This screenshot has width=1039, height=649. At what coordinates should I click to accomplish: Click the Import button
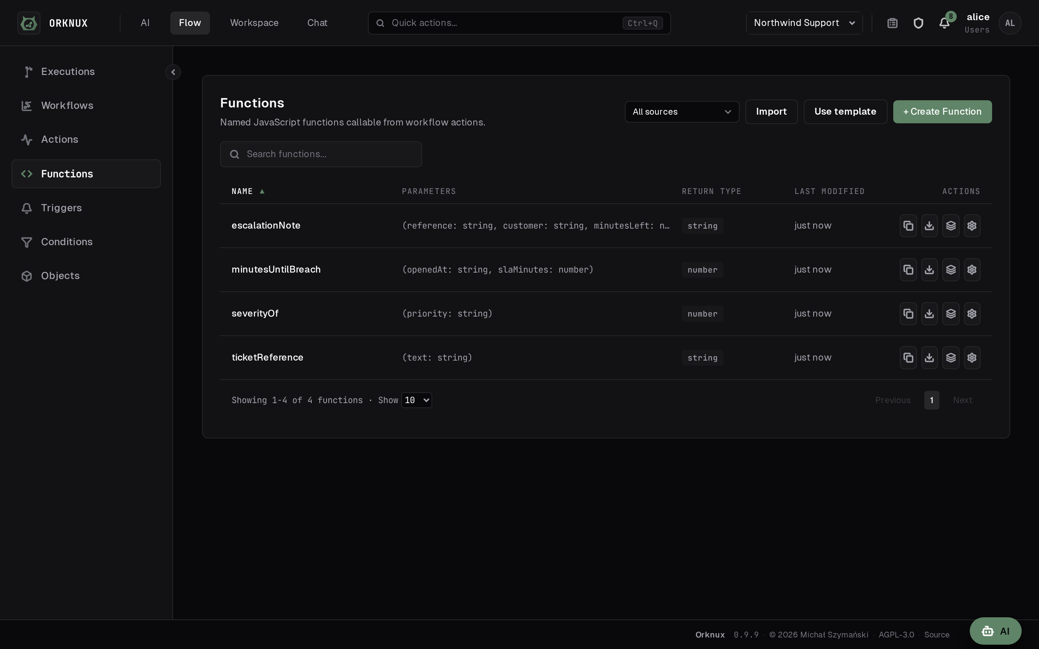pos(772,112)
